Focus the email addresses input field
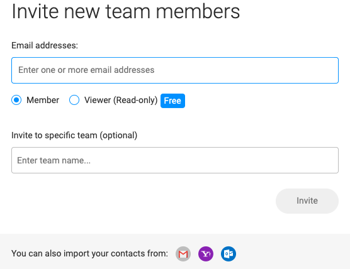 (x=175, y=70)
